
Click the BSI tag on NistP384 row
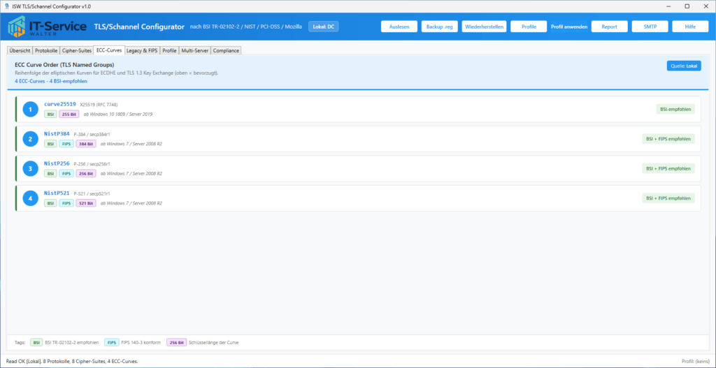(x=50, y=144)
